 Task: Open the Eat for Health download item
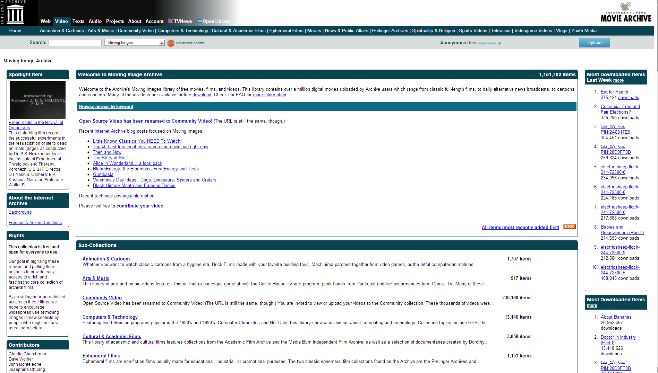click(614, 92)
